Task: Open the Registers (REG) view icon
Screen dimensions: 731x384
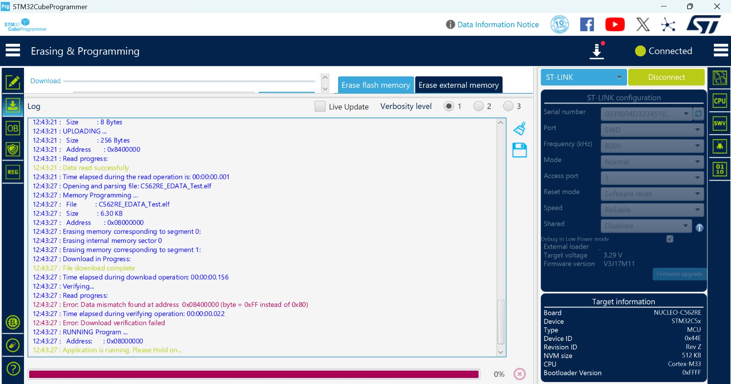Action: pos(13,172)
